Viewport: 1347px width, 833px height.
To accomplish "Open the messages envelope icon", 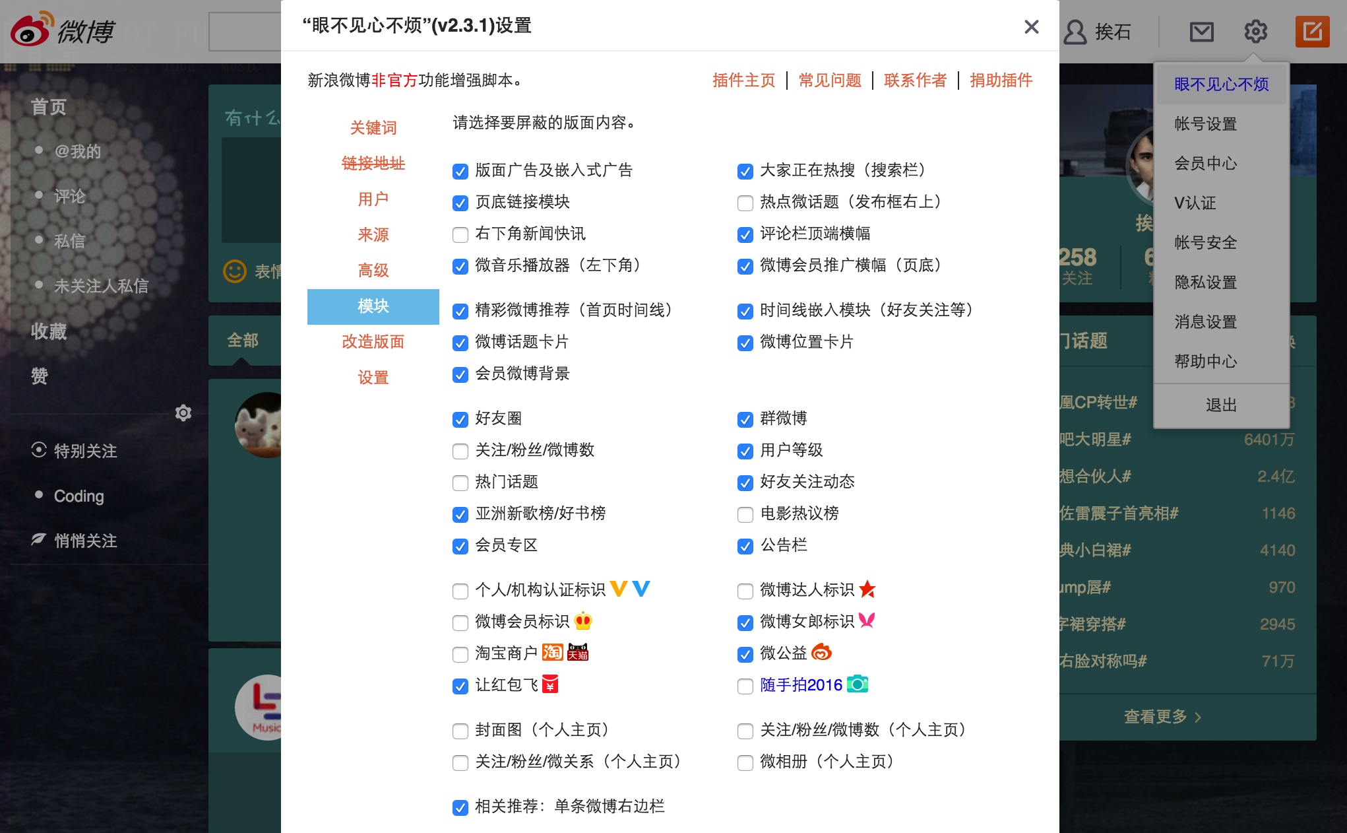I will click(1201, 32).
